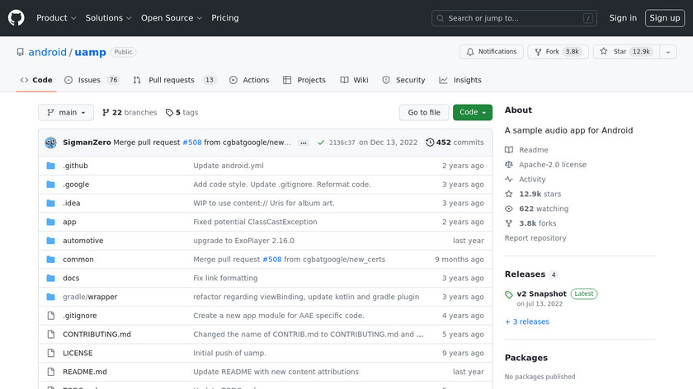
Task: Enable notifications with the bell button
Action: click(491, 52)
